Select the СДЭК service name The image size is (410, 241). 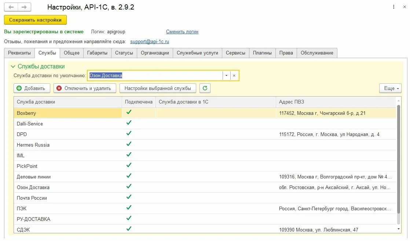pyautogui.click(x=23, y=230)
